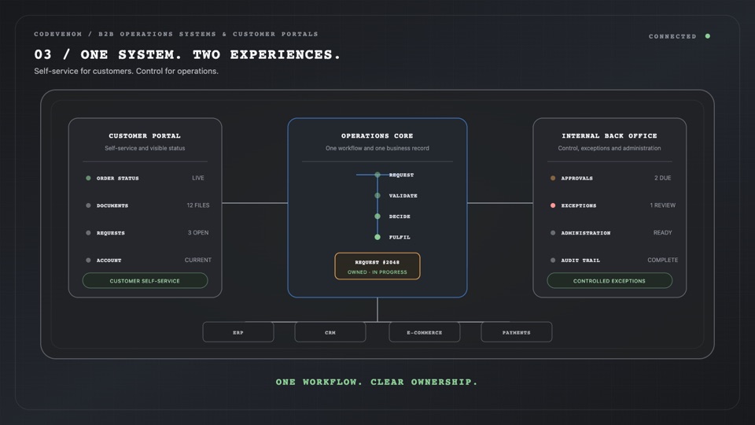The width and height of the screenshot is (755, 425).
Task: Click 'Control, exceptions and administration' subtitle
Action: pyautogui.click(x=610, y=149)
